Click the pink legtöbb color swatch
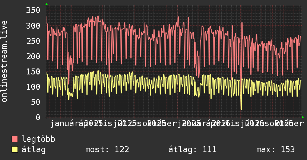This screenshot has height=160, width=307. coord(15,139)
